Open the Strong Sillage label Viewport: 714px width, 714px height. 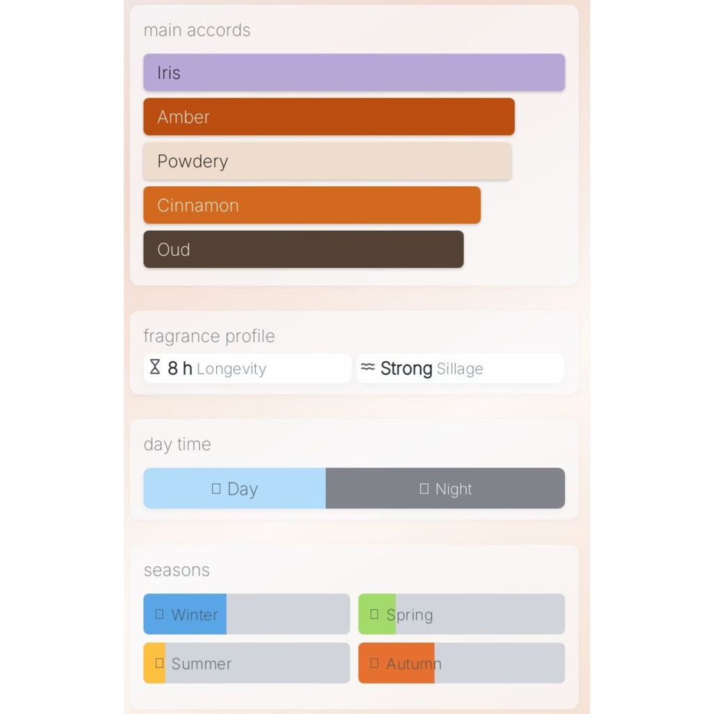click(432, 369)
